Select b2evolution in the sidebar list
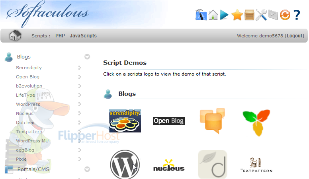 point(29,86)
